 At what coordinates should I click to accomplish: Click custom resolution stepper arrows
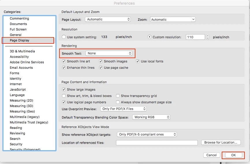pyautogui.click(x=208, y=37)
